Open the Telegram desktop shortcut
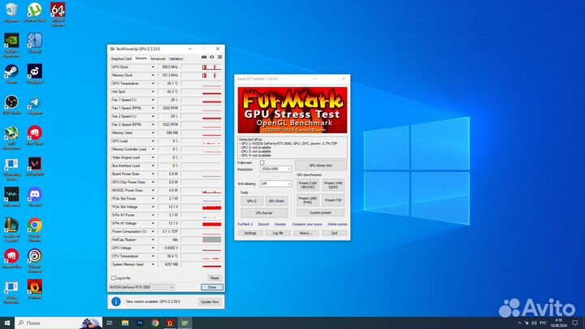The width and height of the screenshot is (585, 329). pos(35,103)
